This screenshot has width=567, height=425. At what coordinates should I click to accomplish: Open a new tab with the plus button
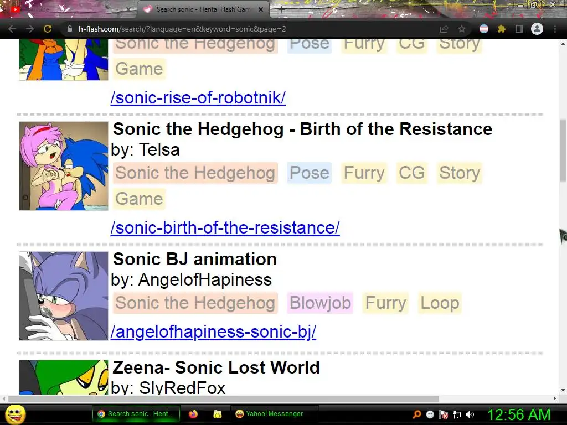[282, 9]
